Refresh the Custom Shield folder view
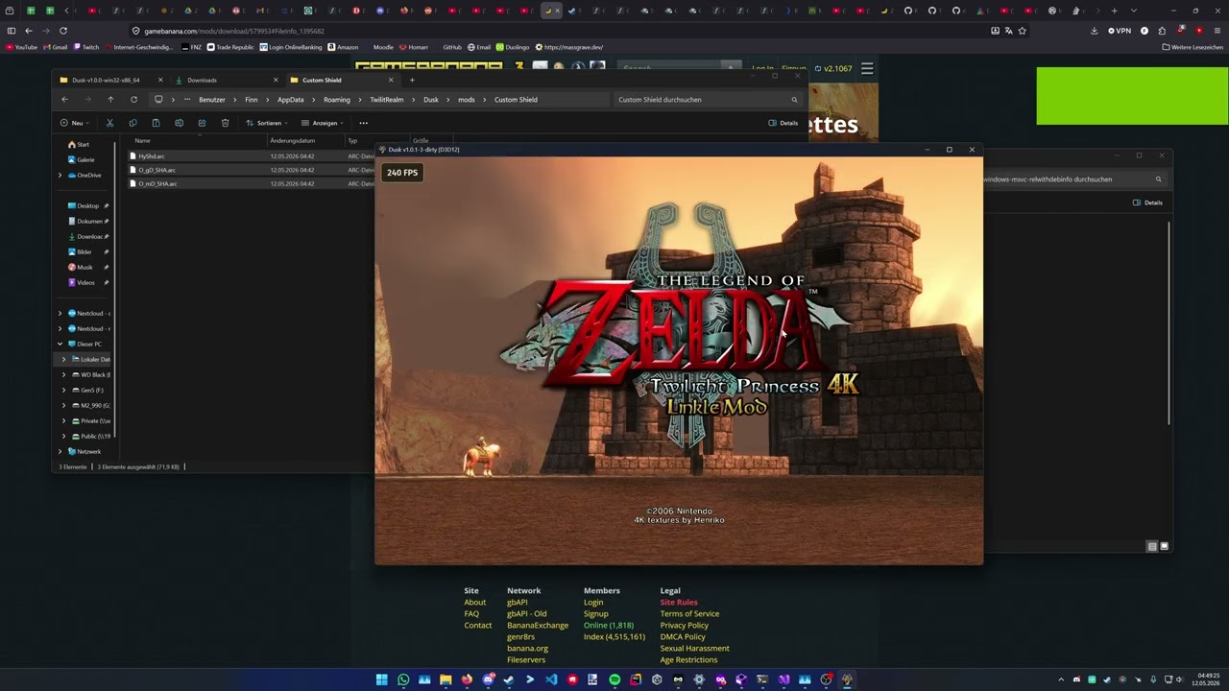 pyautogui.click(x=133, y=100)
